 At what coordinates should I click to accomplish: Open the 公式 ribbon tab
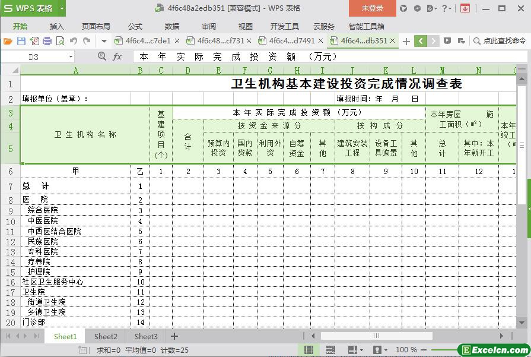pyautogui.click(x=135, y=26)
